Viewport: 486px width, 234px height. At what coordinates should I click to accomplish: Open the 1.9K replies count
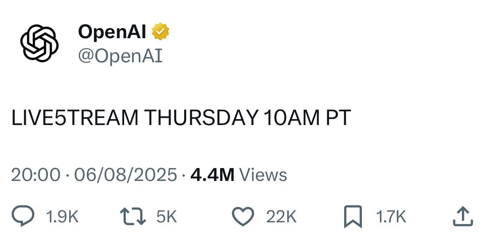pos(62,217)
